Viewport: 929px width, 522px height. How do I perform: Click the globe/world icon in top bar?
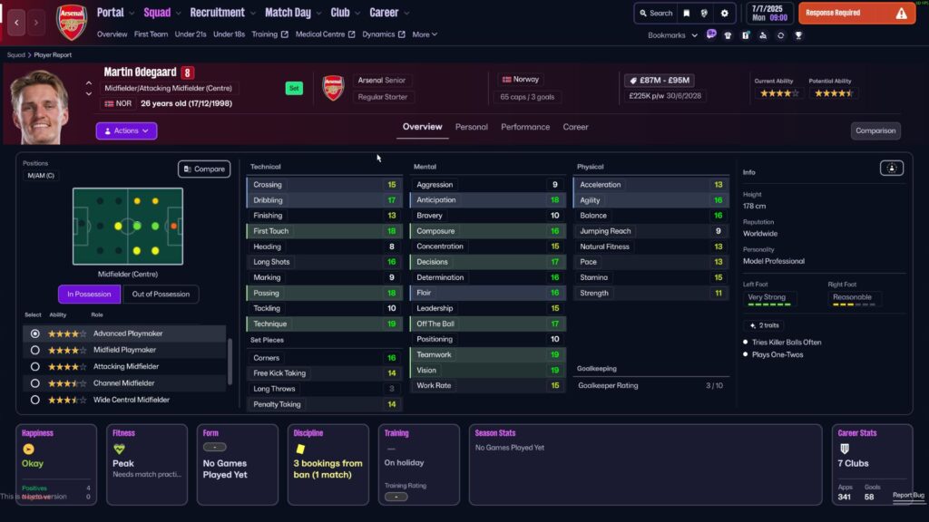click(x=704, y=13)
